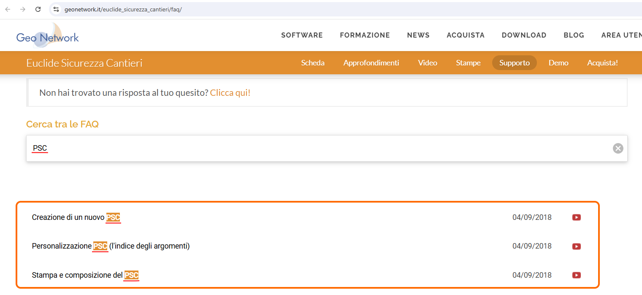Select the Supporto tab
The image size is (642, 295).
pyautogui.click(x=514, y=63)
